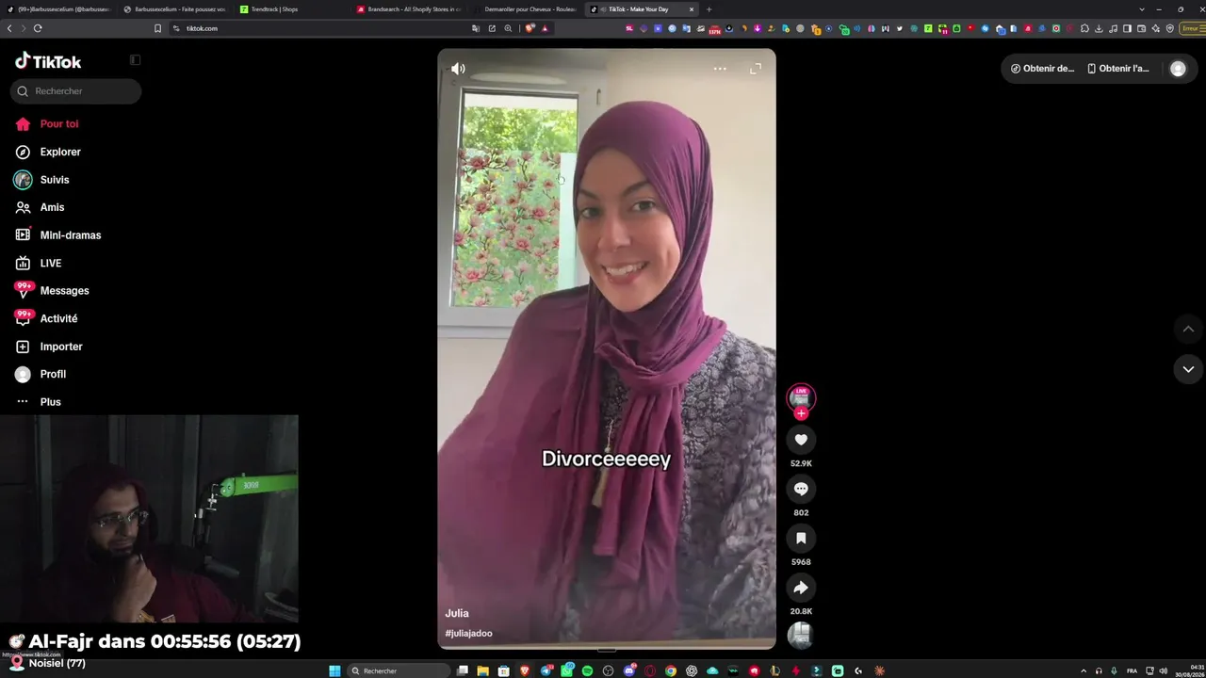Open the spinning sound disc thumbnail

800,636
